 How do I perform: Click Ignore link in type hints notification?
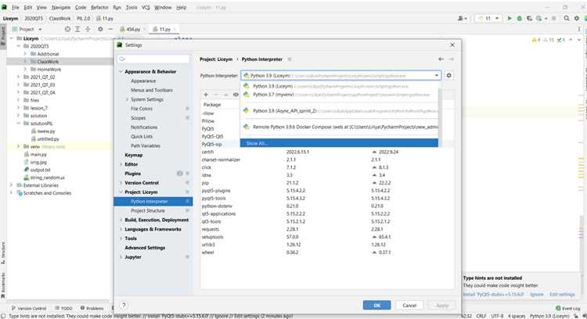point(536,294)
